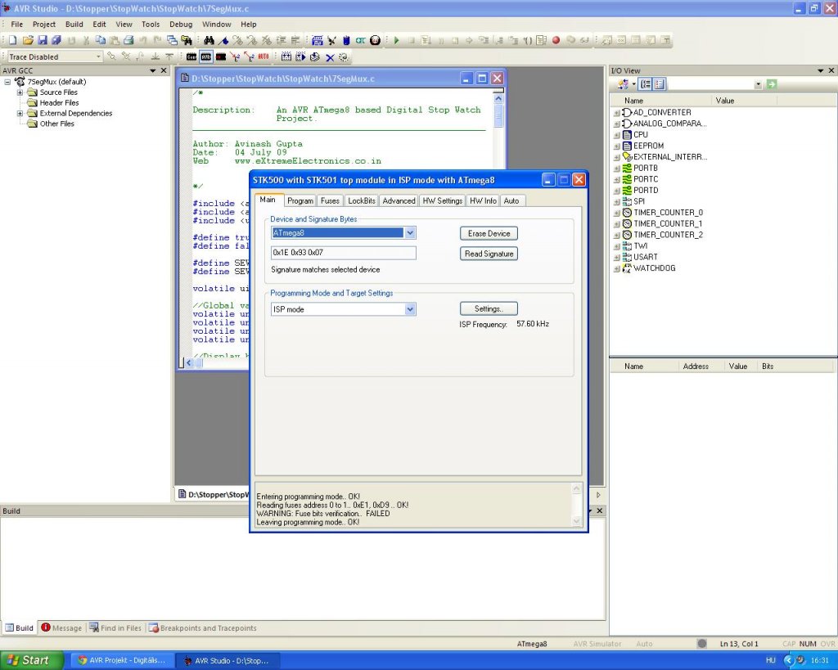
Task: Switch to the LockBits tab
Action: tap(361, 201)
